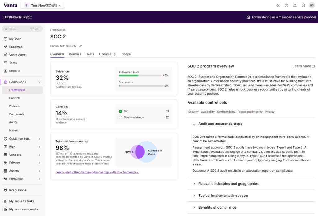Viewport: 318px width, 216px height.
Task: Click the frameworks overlap link
Action: point(97,172)
